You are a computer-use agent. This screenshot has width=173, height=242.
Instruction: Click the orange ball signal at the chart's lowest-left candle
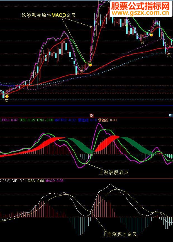[x=7, y=96]
